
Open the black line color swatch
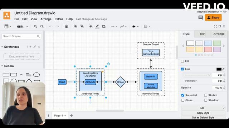pos(219,69)
